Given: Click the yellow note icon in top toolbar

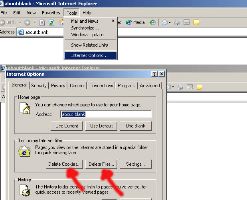Looking at the screenshot, I should click(x=196, y=22).
